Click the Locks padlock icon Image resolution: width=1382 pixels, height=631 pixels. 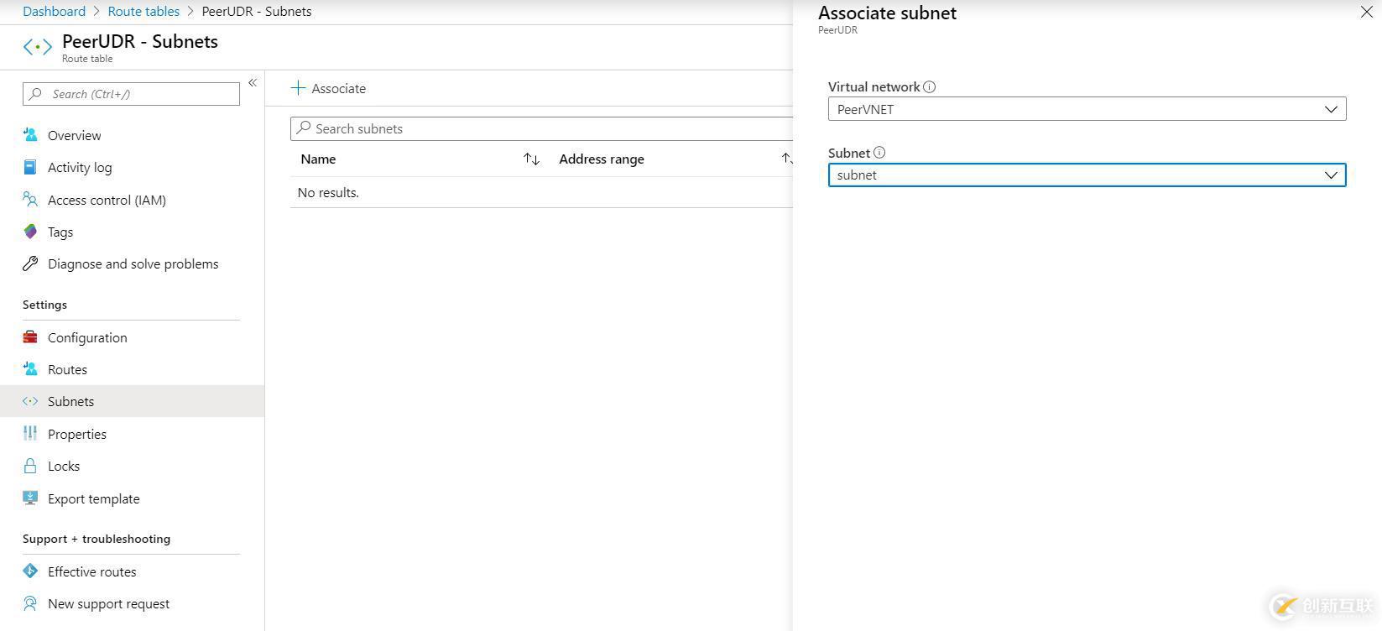point(30,466)
